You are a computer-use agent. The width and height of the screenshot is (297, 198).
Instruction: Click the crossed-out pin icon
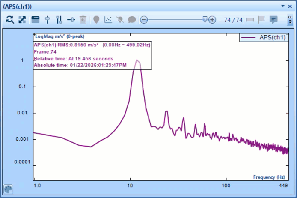(120, 20)
